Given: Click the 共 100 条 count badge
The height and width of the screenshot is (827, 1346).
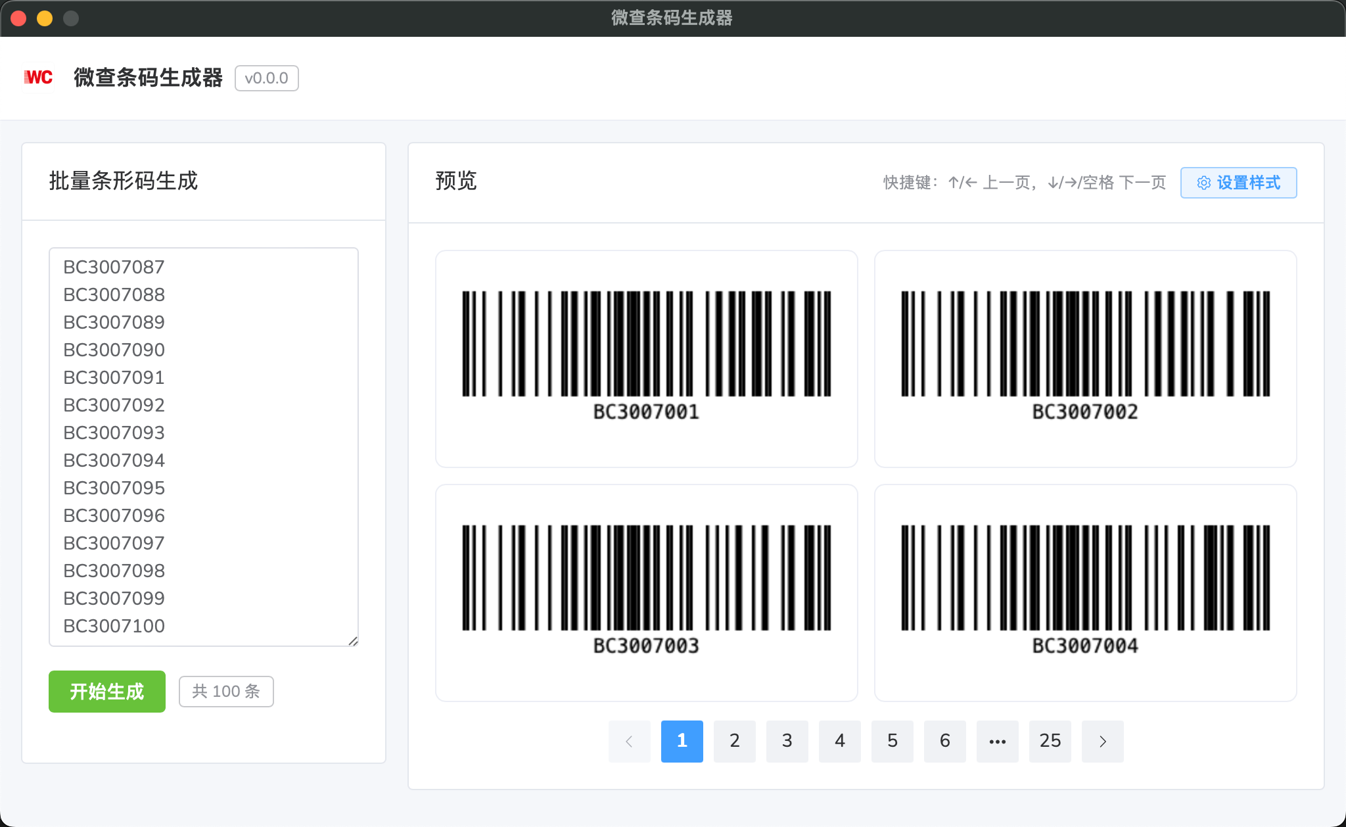Looking at the screenshot, I should coord(225,691).
